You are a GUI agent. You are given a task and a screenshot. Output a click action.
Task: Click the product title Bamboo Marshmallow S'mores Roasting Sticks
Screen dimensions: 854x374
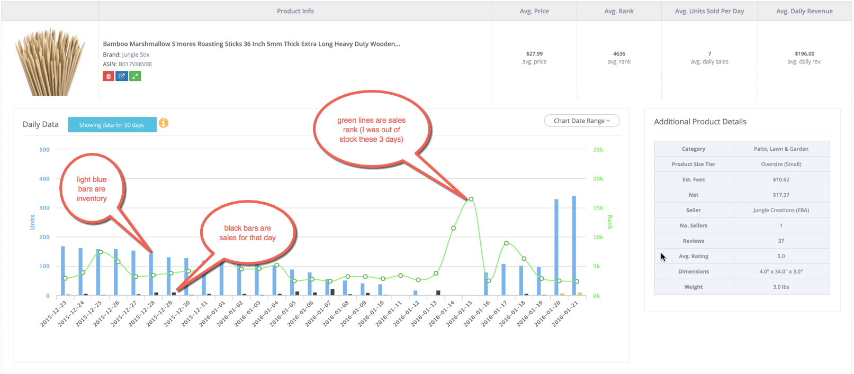coord(251,44)
